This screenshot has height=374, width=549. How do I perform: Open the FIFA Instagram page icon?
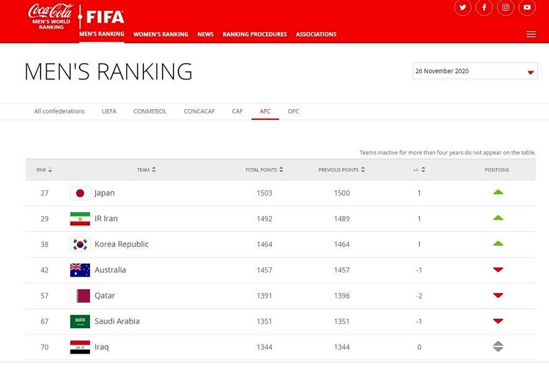[x=506, y=8]
